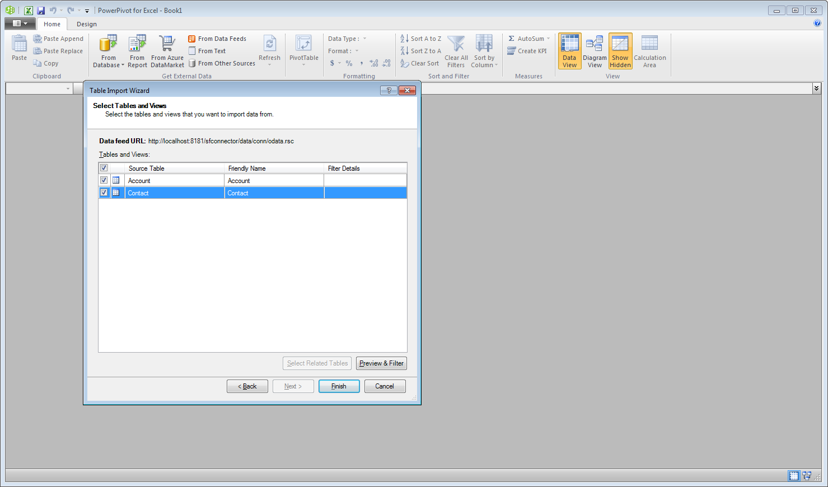828x487 pixels.
Task: Toggle the select-all tables checkbox
Action: click(x=103, y=167)
